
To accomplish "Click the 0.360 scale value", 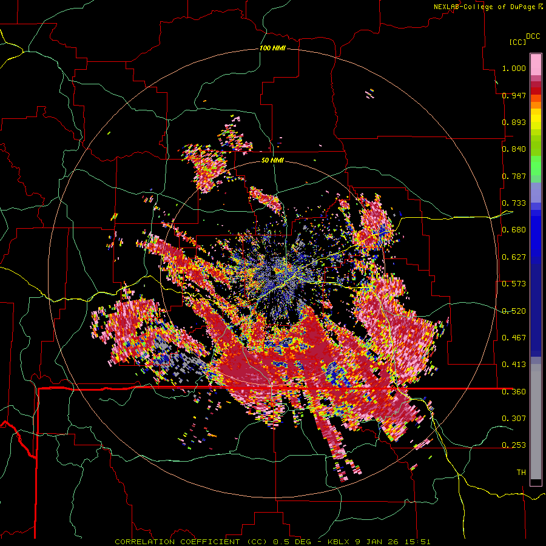I will (514, 392).
